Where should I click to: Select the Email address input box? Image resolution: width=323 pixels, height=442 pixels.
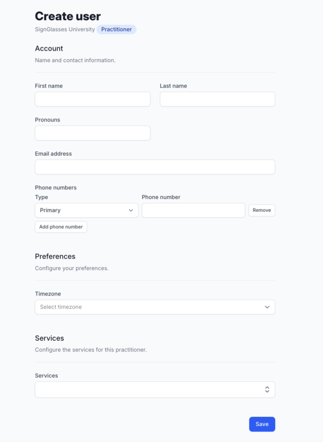155,167
